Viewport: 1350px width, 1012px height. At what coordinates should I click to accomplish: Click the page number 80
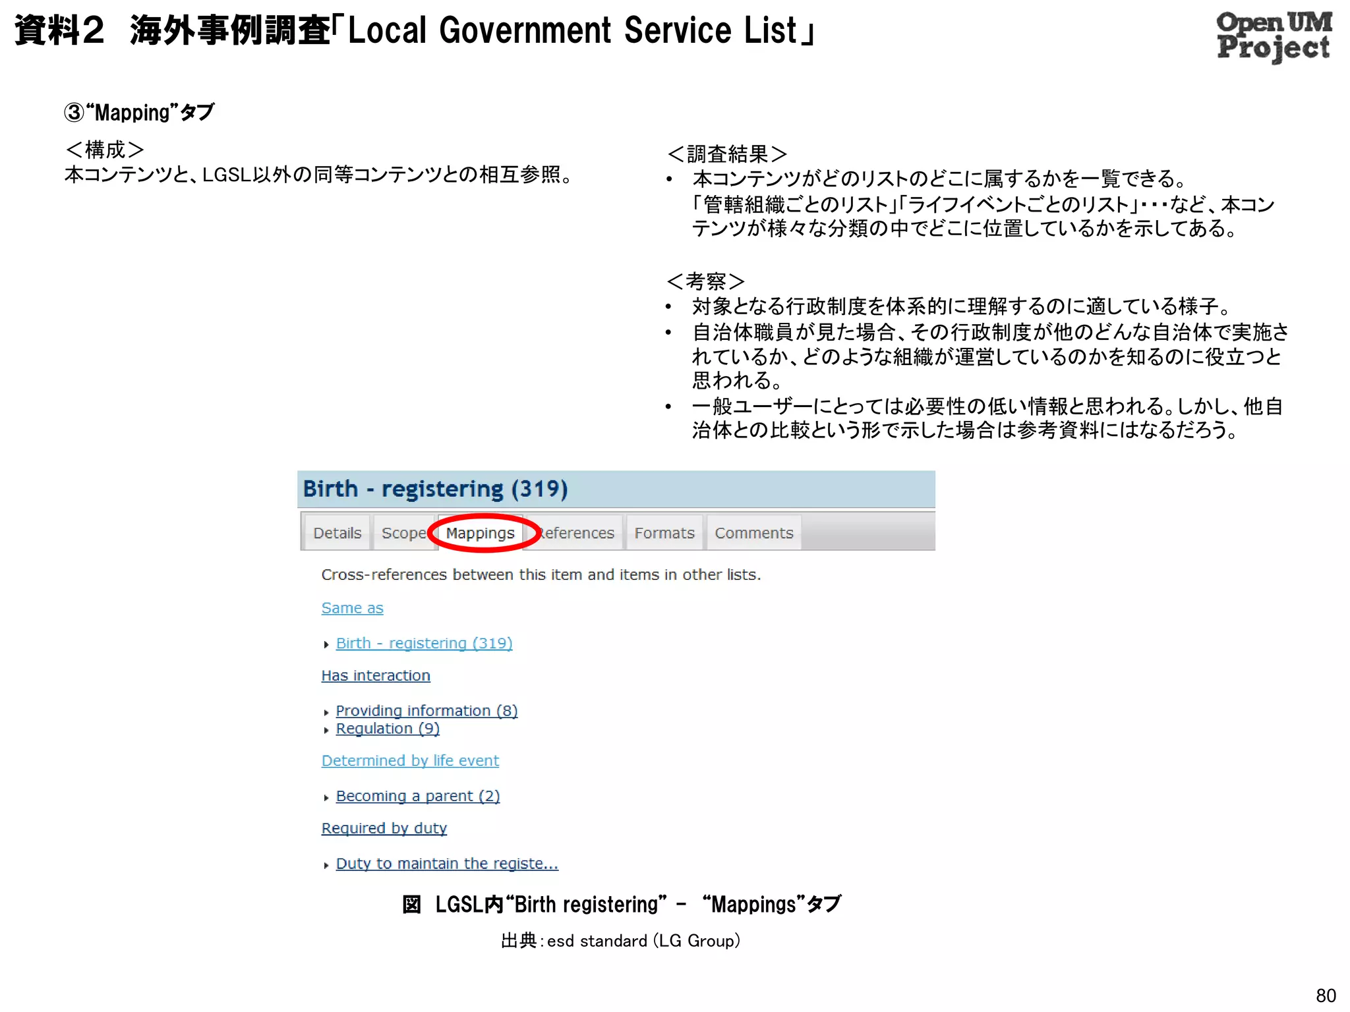[1326, 995]
